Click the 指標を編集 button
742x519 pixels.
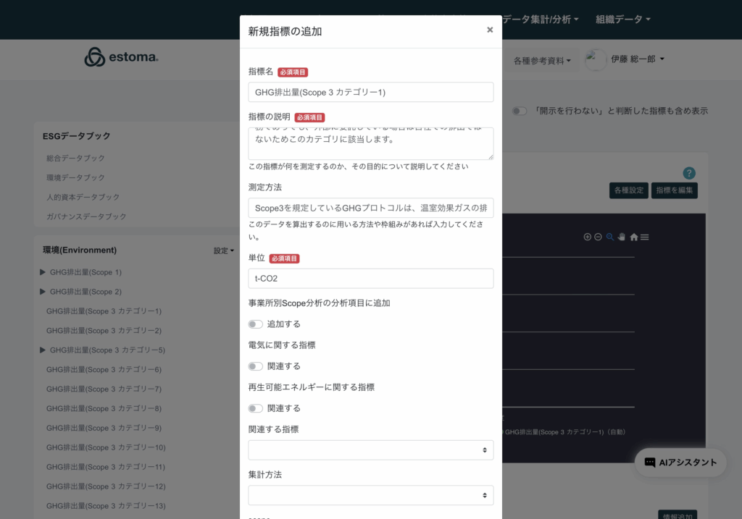(674, 190)
